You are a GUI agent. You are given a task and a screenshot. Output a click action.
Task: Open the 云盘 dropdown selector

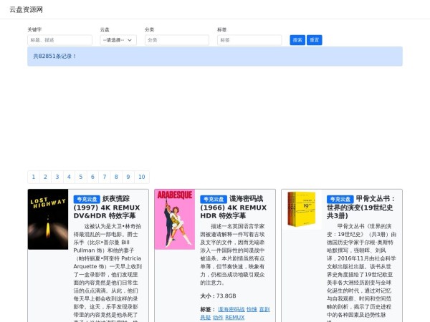click(118, 40)
